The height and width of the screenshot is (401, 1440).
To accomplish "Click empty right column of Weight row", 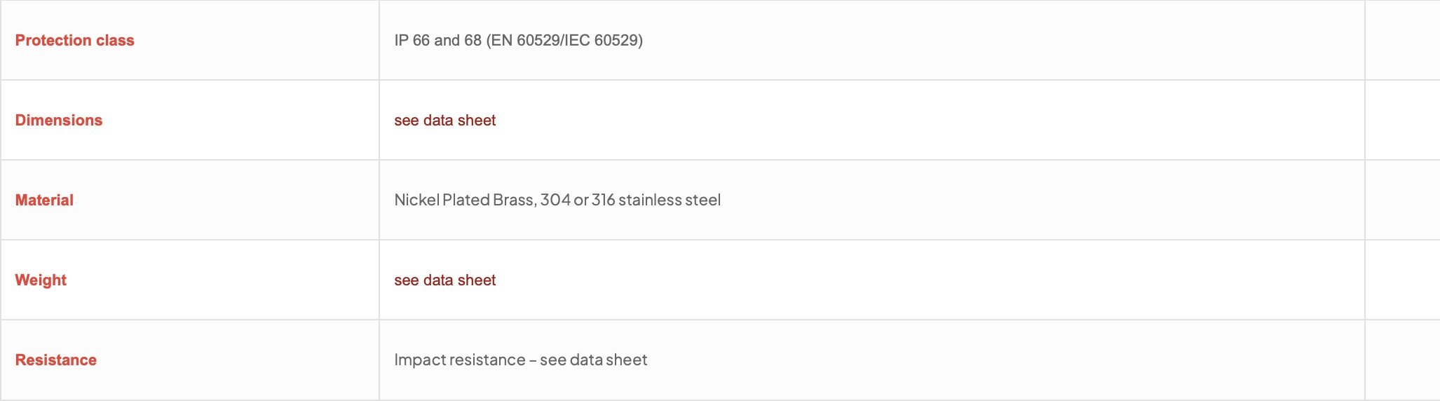I will click(x=1402, y=280).
